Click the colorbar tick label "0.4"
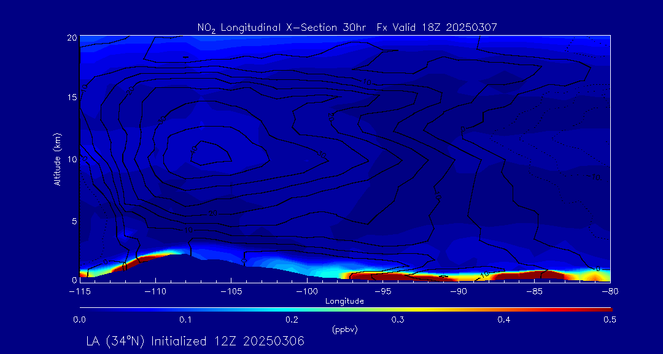This screenshot has width=663, height=354. click(x=503, y=320)
